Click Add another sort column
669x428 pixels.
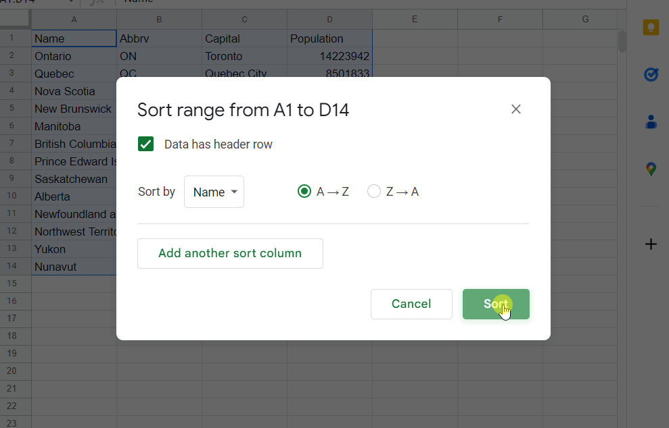[x=230, y=253]
